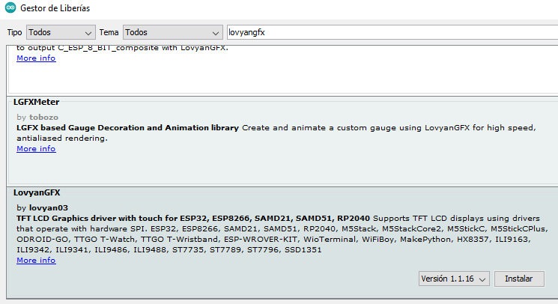Open the topmost More info link
Viewport: 558px width, 304px height.
(36, 58)
